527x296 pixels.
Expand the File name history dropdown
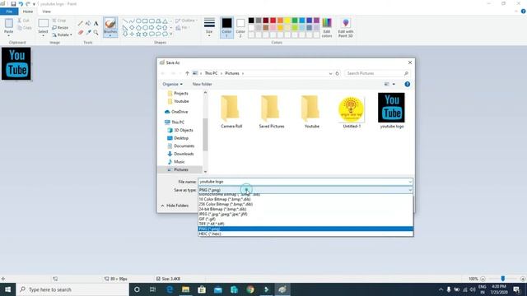[x=410, y=182]
